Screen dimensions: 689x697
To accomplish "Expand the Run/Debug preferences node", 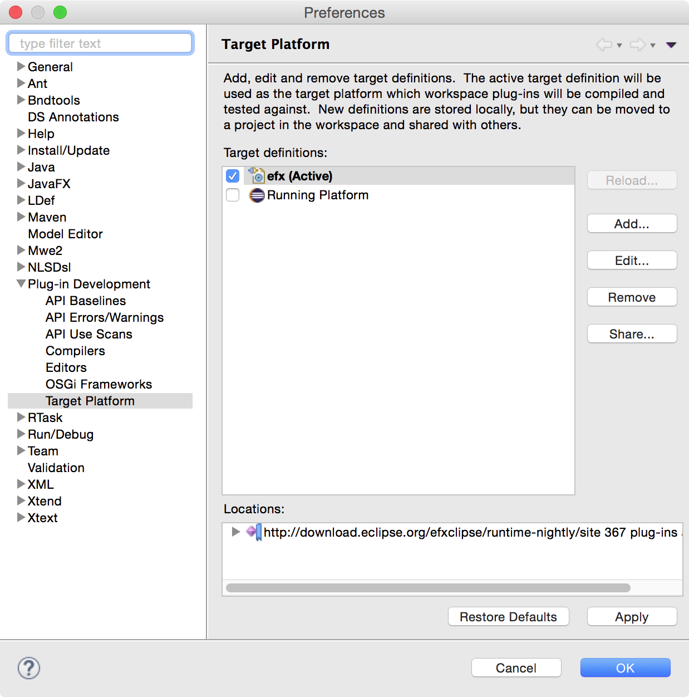I will point(21,434).
